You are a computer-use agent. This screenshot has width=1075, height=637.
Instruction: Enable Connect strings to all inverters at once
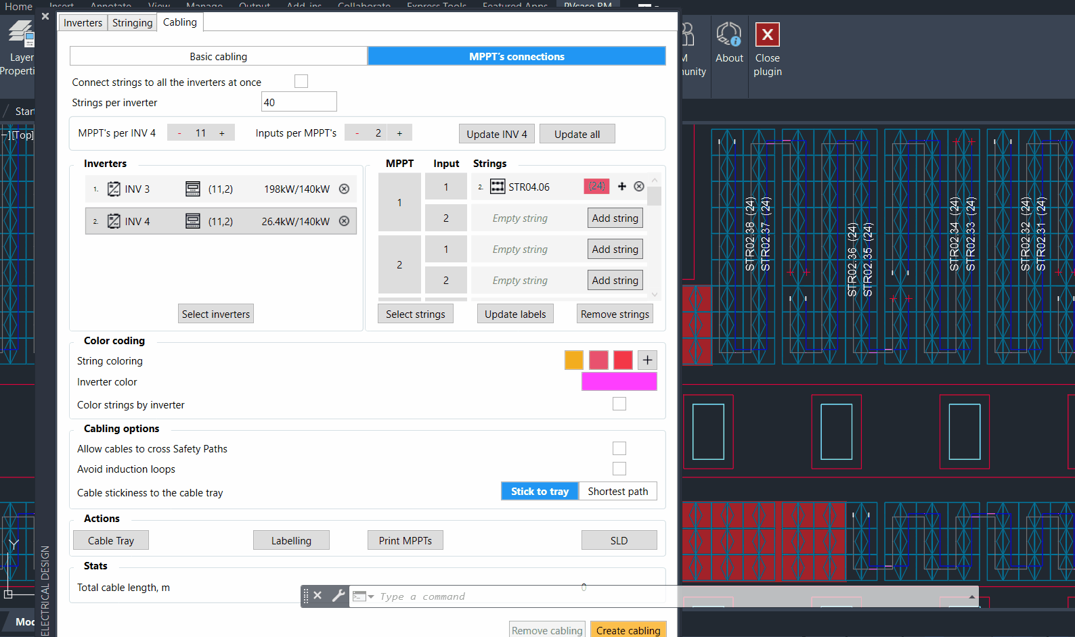tap(301, 82)
